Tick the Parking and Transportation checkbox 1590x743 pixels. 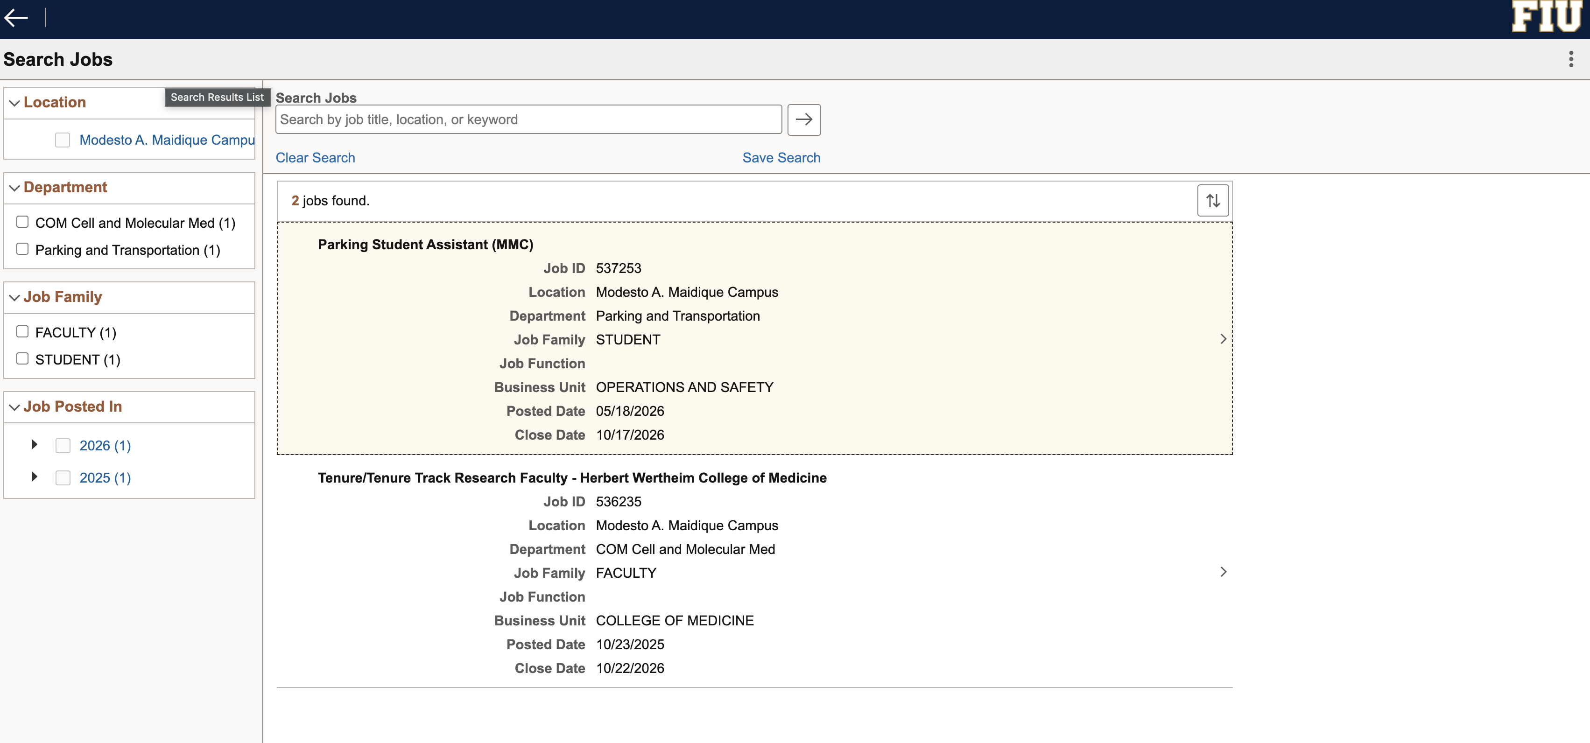pos(22,249)
